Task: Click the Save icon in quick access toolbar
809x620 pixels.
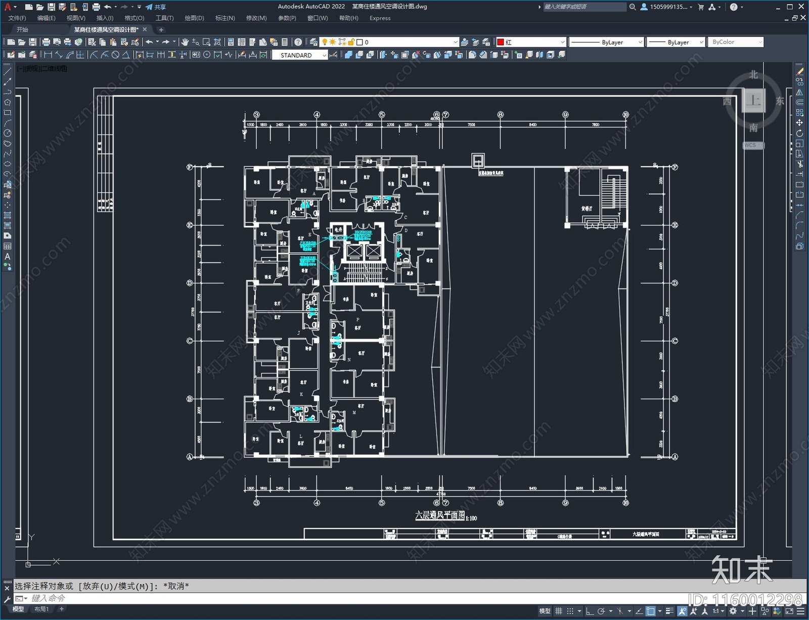Action: (51, 7)
